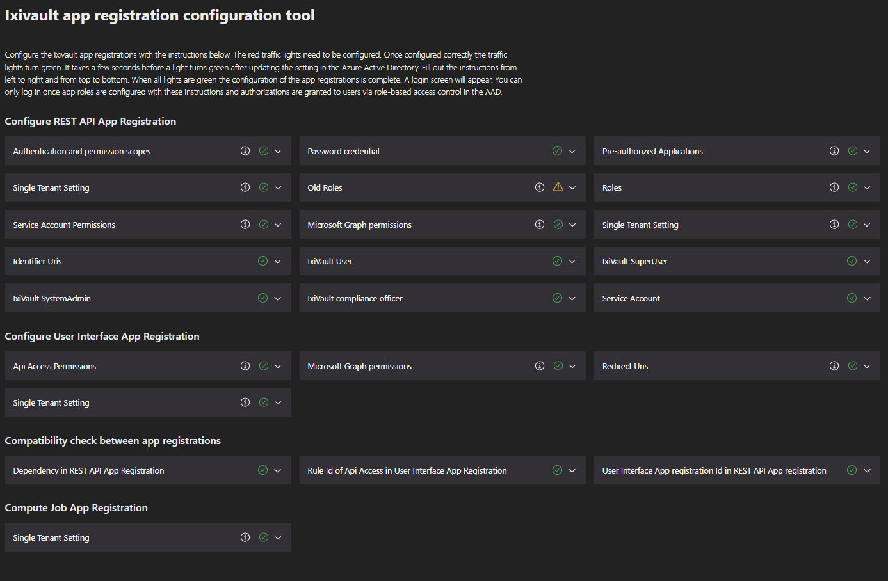Image resolution: width=888 pixels, height=581 pixels.
Task: Click green check status on Identifier Uris
Action: coord(262,261)
